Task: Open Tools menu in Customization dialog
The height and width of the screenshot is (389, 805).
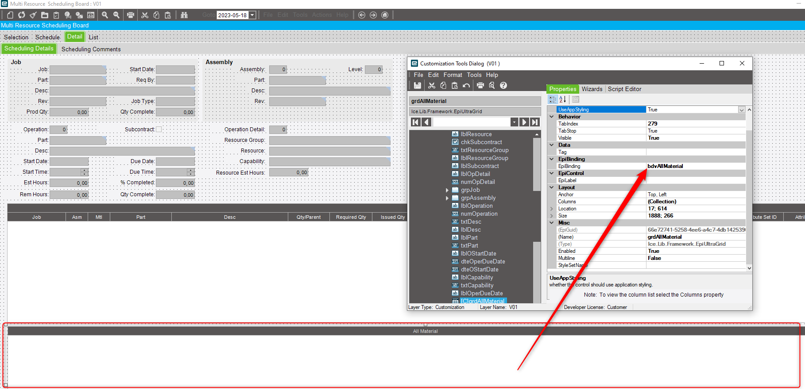Action: click(x=474, y=75)
